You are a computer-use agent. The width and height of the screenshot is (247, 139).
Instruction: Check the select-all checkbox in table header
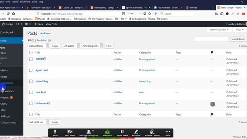click(x=31, y=53)
